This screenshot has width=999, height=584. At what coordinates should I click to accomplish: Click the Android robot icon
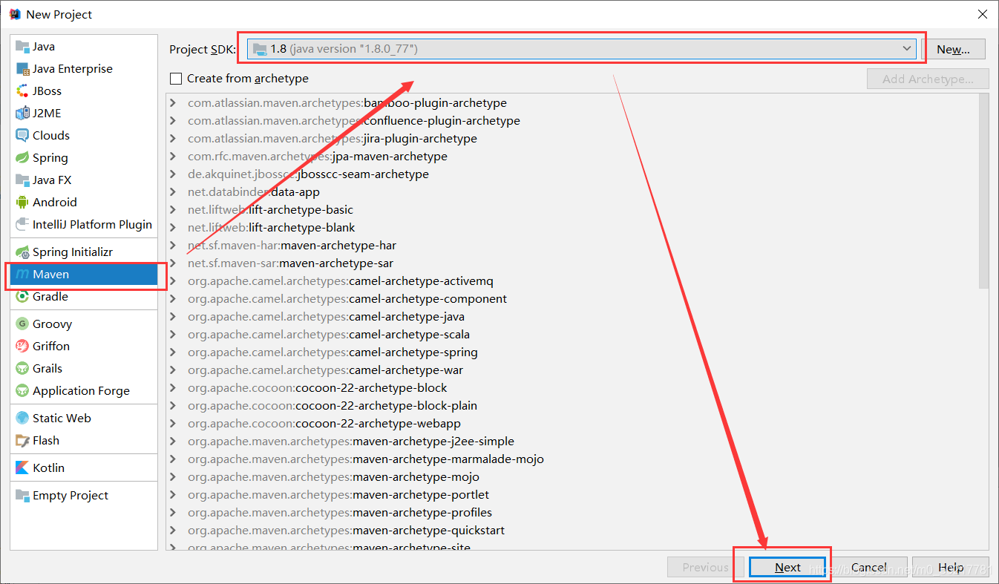click(x=22, y=203)
